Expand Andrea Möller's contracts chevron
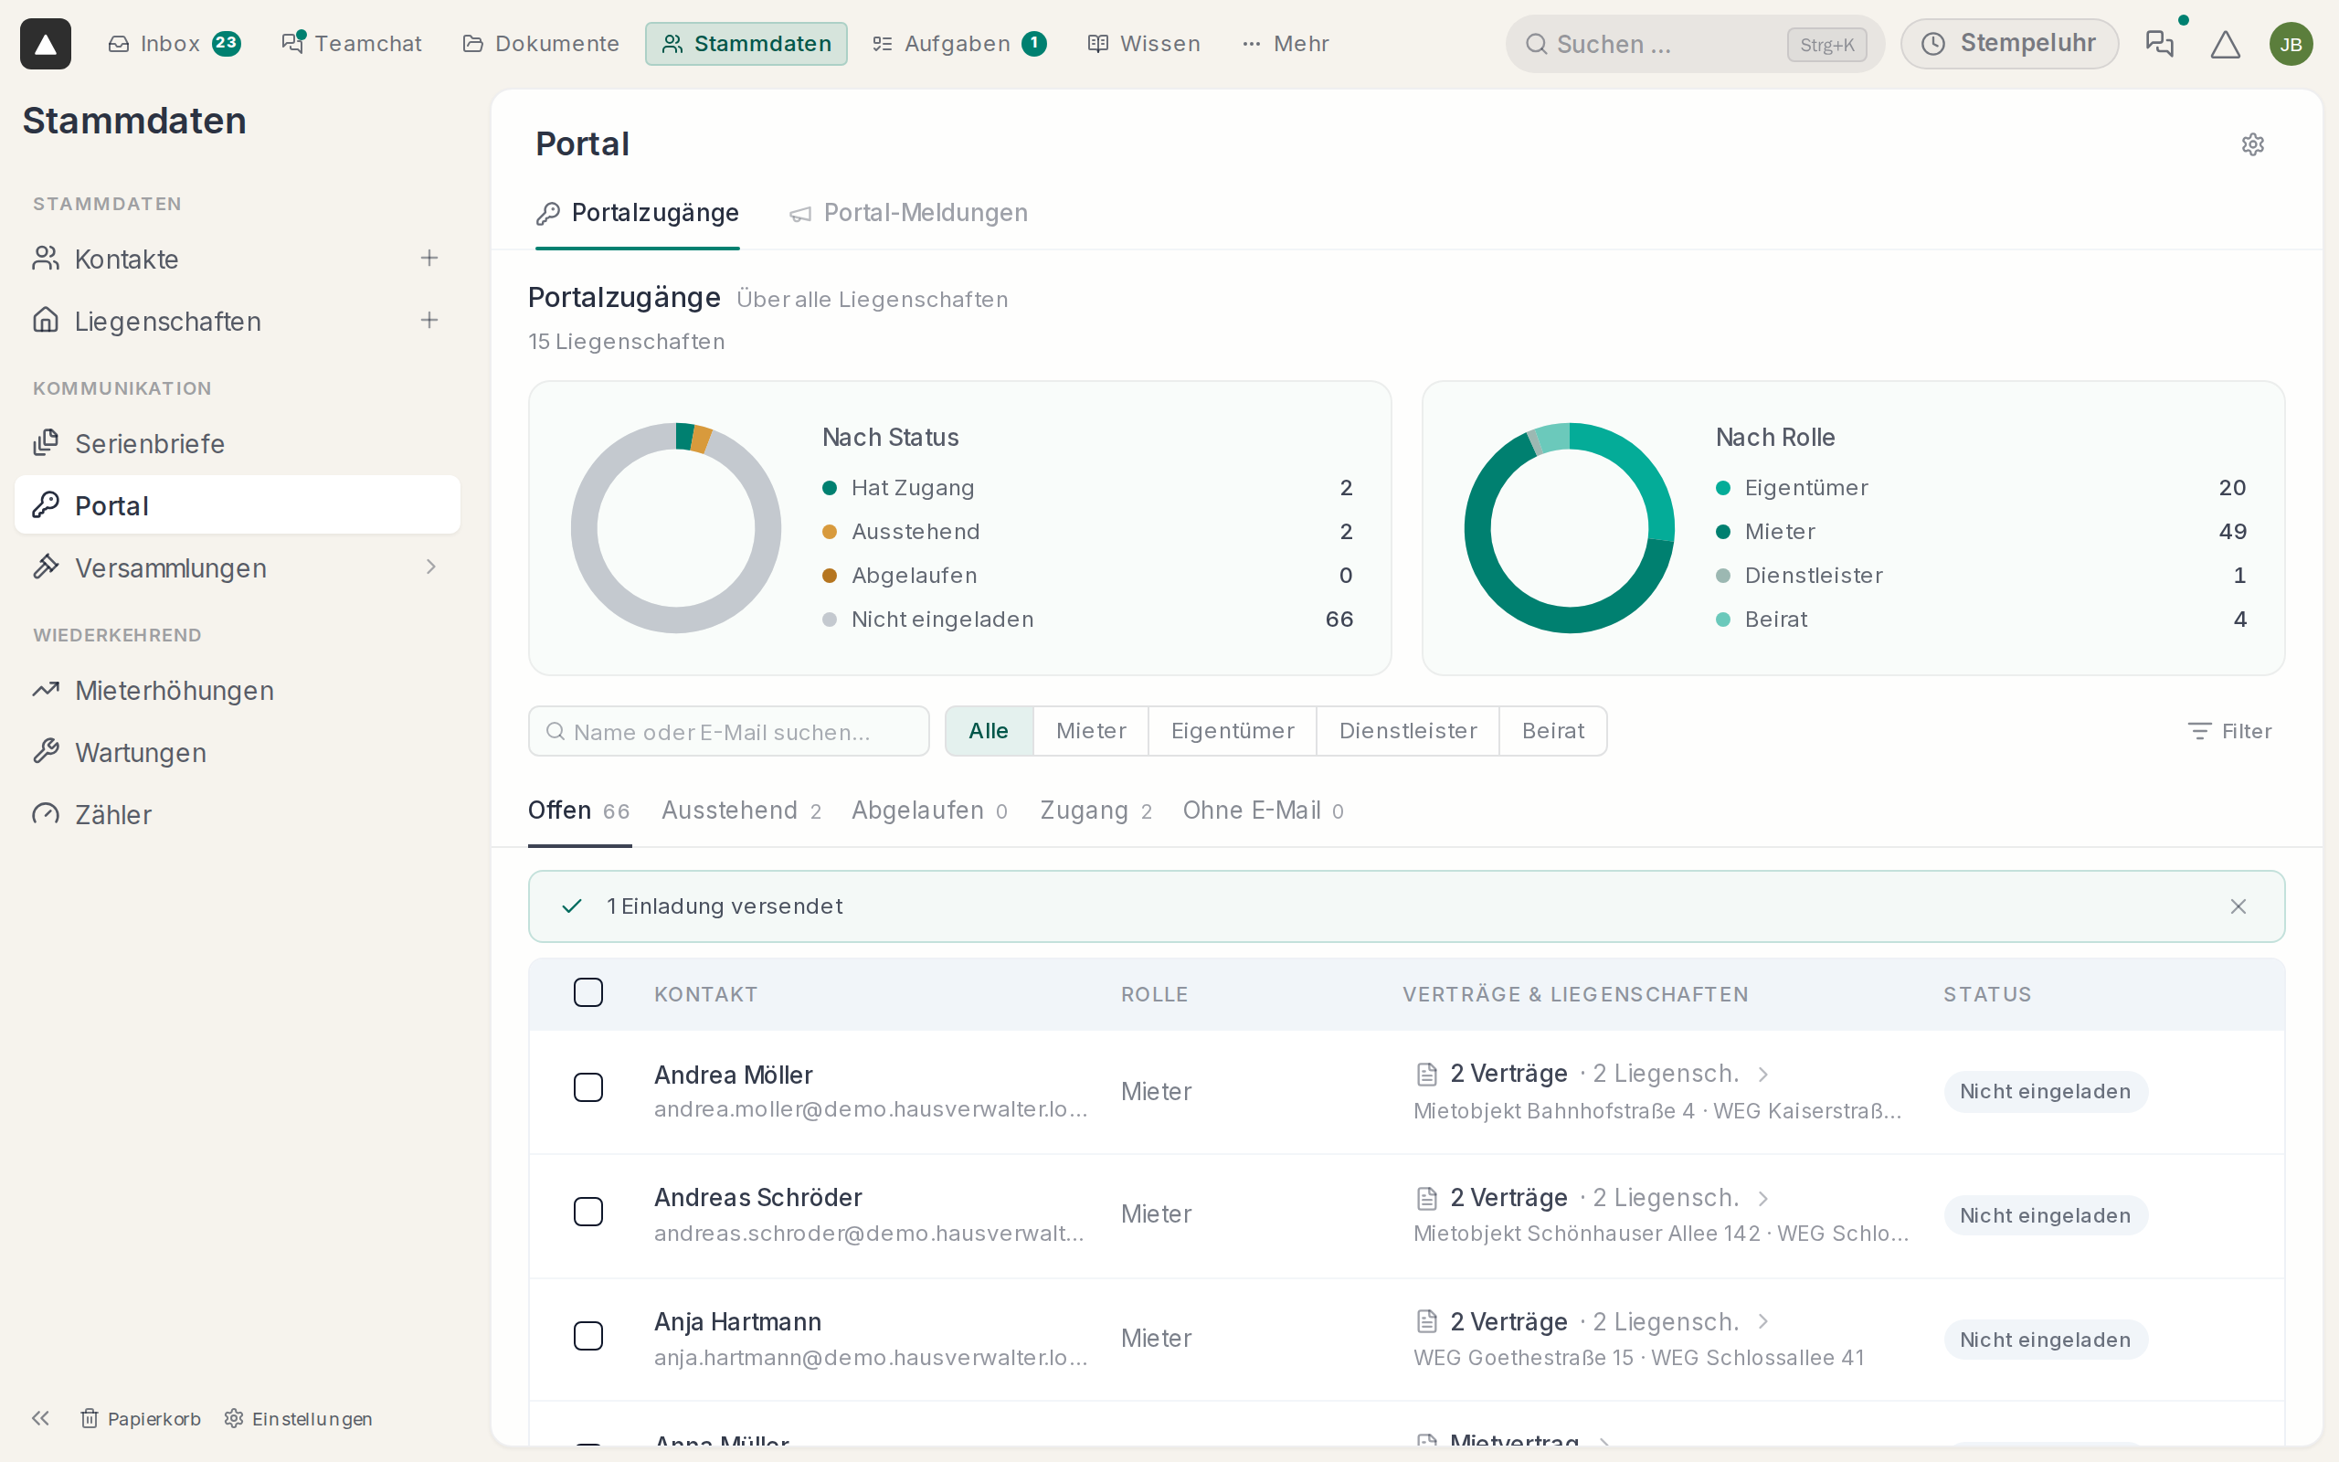The image size is (2339, 1462). pyautogui.click(x=1763, y=1075)
